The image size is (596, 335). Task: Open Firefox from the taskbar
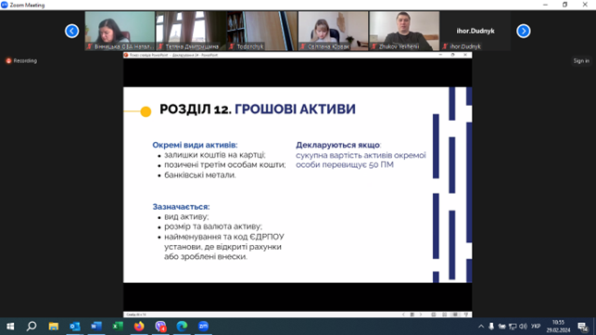point(139,327)
